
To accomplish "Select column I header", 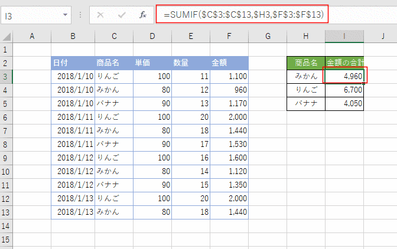I will [344, 37].
